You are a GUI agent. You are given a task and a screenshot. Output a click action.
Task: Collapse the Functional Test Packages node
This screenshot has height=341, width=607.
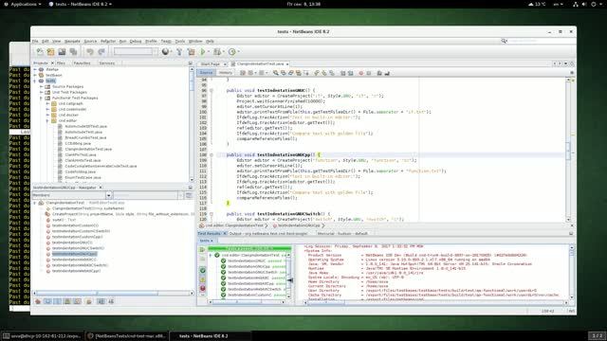[x=42, y=98]
